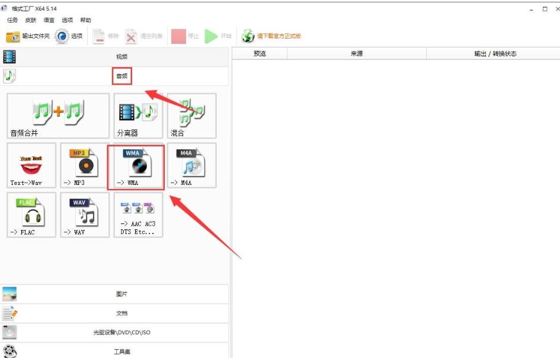
Task: Open the 分离器 splitter tool
Action: tap(137, 116)
